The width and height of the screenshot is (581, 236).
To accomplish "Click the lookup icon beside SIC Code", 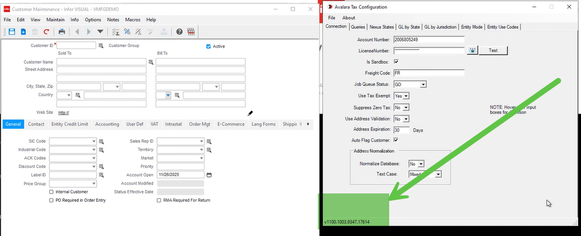I will tap(101, 141).
